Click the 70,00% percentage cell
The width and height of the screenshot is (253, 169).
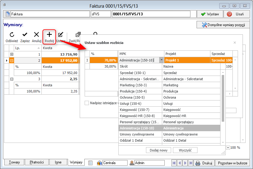(104, 60)
